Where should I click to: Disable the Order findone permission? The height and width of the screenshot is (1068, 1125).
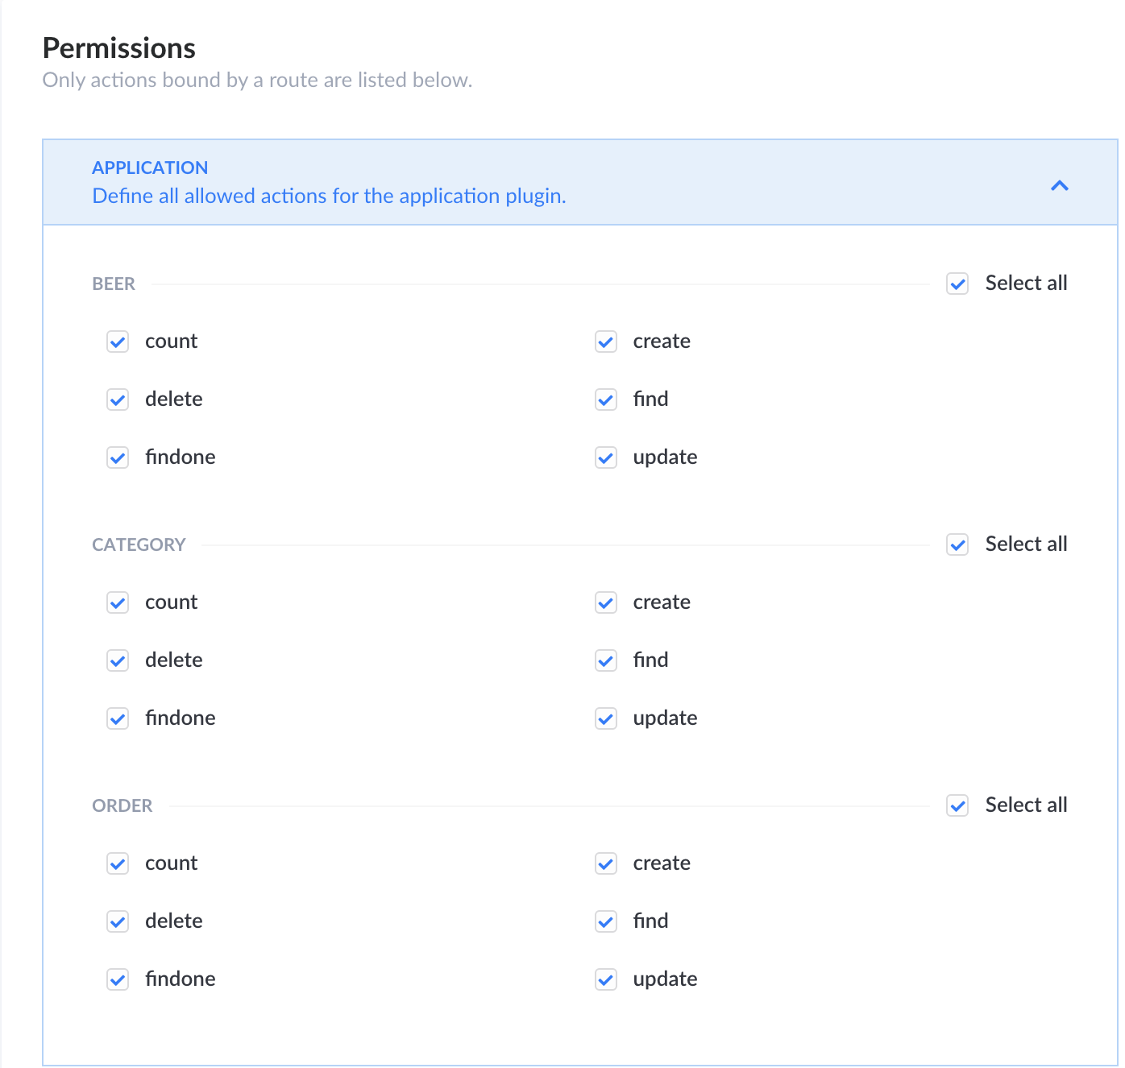pyautogui.click(x=118, y=980)
